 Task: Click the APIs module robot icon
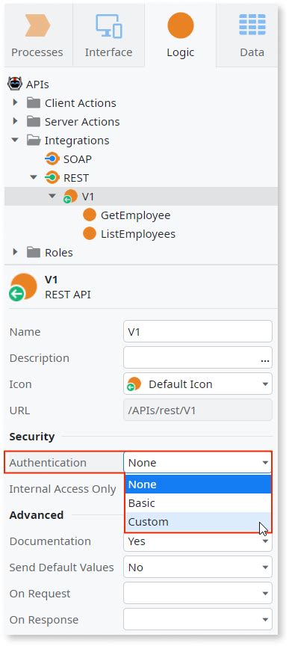point(15,84)
